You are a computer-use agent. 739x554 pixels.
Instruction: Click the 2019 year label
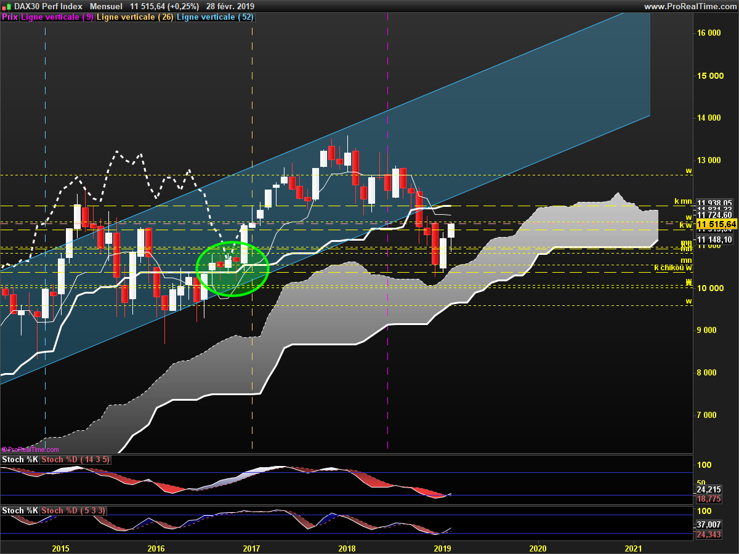point(443,548)
